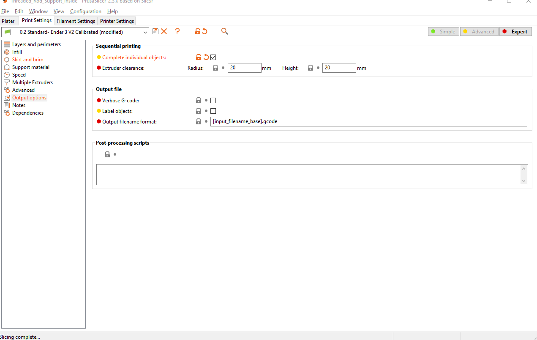Viewport: 537px width, 340px height.
Task: Open the Configuration menu
Action: pos(85,11)
